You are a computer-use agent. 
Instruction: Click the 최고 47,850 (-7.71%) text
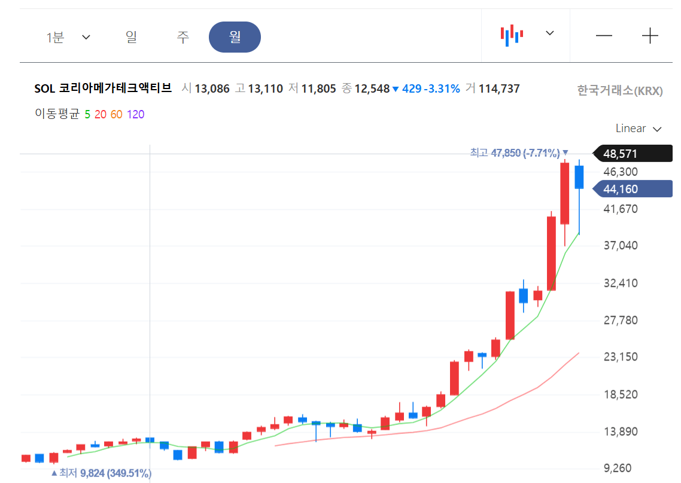point(515,153)
